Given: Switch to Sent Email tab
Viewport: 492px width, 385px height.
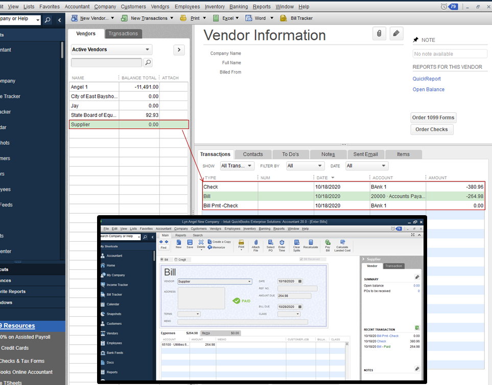Looking at the screenshot, I should pyautogui.click(x=365, y=154).
